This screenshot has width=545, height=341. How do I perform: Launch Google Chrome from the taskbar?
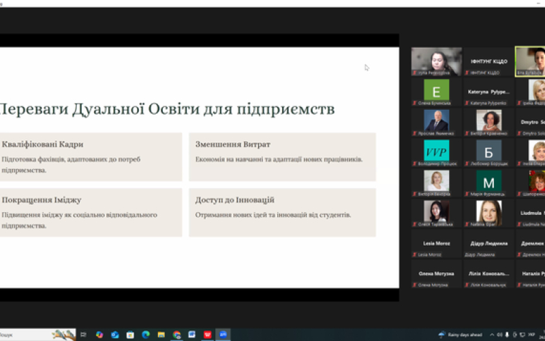(x=176, y=335)
